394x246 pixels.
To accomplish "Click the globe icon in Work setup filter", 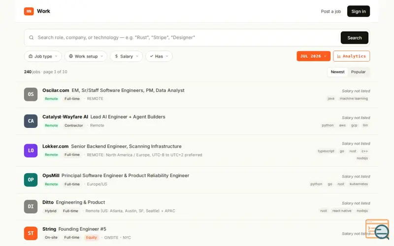I will click(x=71, y=56).
